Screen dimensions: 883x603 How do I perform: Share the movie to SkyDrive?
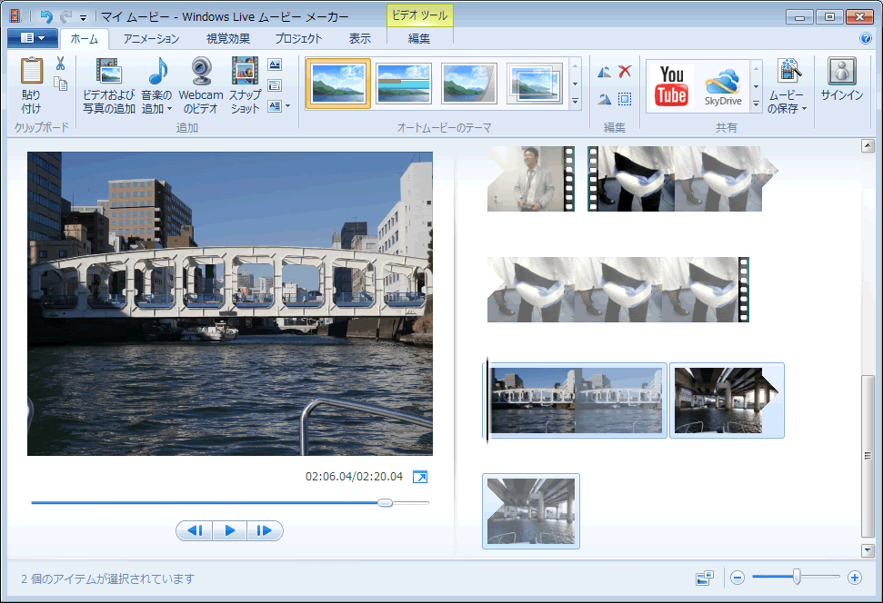pyautogui.click(x=723, y=86)
